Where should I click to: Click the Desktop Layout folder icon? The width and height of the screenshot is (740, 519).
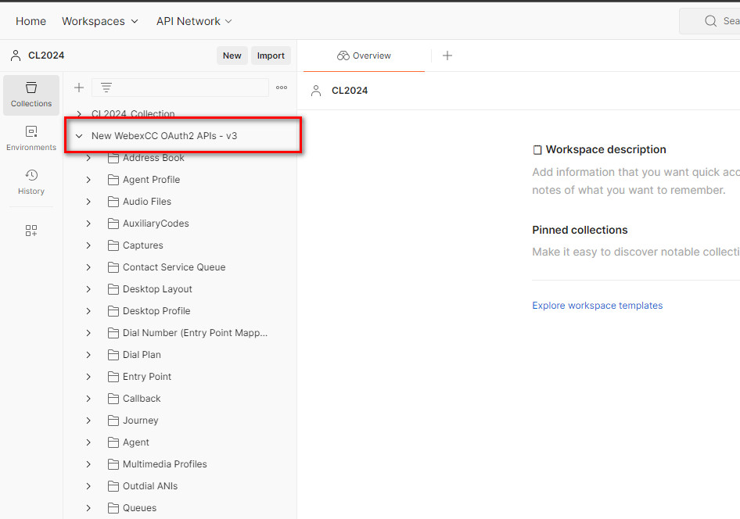[x=113, y=289]
